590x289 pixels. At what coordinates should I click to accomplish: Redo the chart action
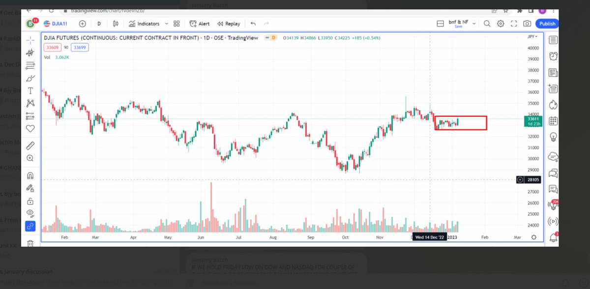(x=266, y=23)
